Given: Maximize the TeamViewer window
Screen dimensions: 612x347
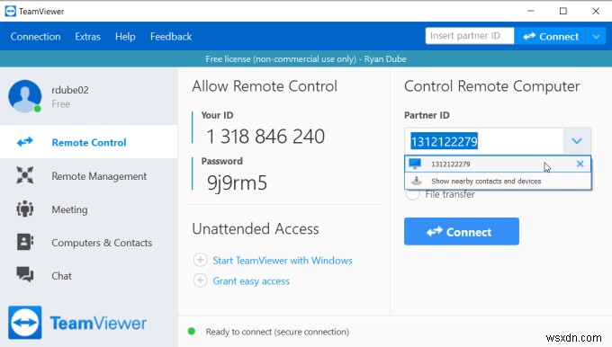Looking at the screenshot, I should pos(563,11).
